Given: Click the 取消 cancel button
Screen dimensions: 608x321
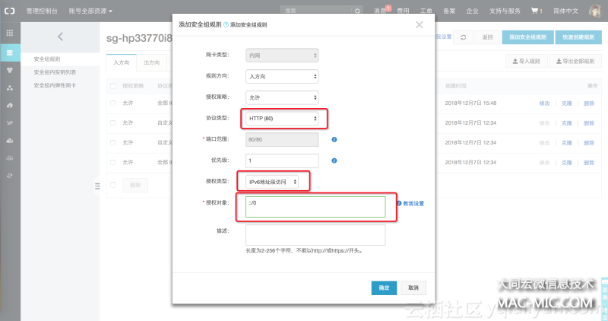Looking at the screenshot, I should click(x=413, y=288).
